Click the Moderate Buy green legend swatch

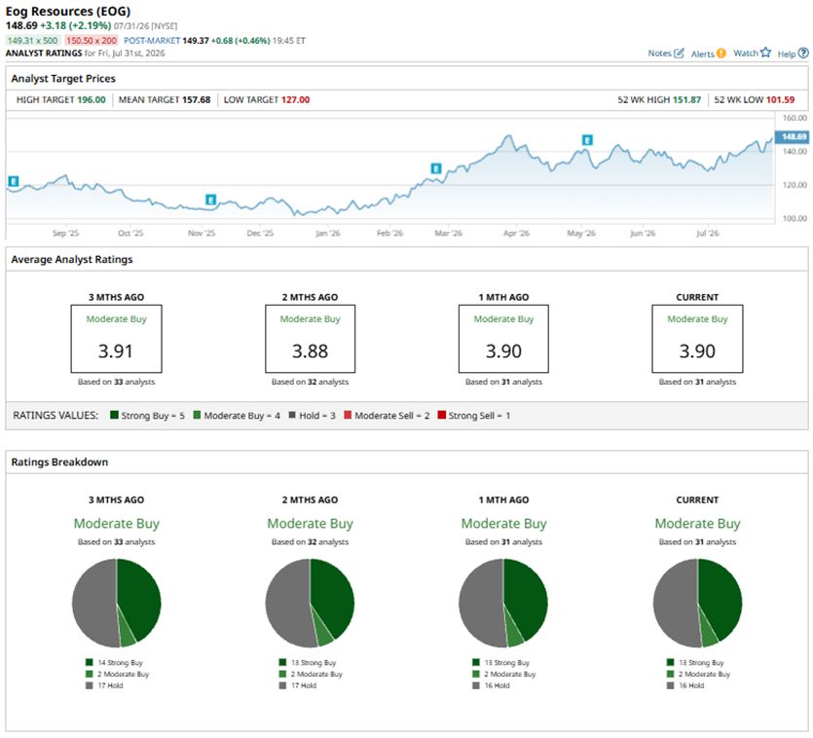[x=197, y=415]
